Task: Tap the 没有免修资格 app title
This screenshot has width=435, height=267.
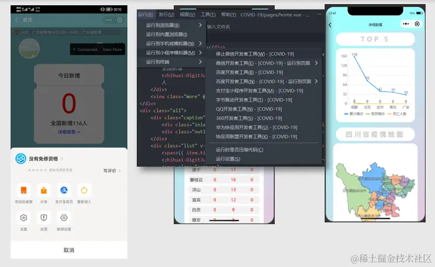Action: (43, 158)
